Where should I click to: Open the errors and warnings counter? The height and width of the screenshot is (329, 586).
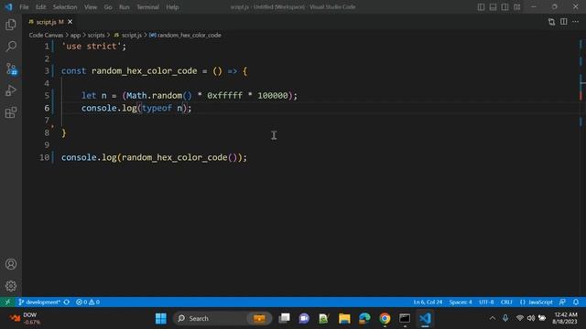click(x=88, y=302)
